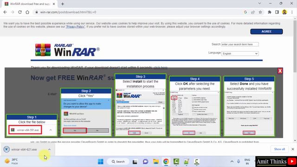Close the installation steps overlay
The height and width of the screenshot is (167, 297).
tap(280, 71)
